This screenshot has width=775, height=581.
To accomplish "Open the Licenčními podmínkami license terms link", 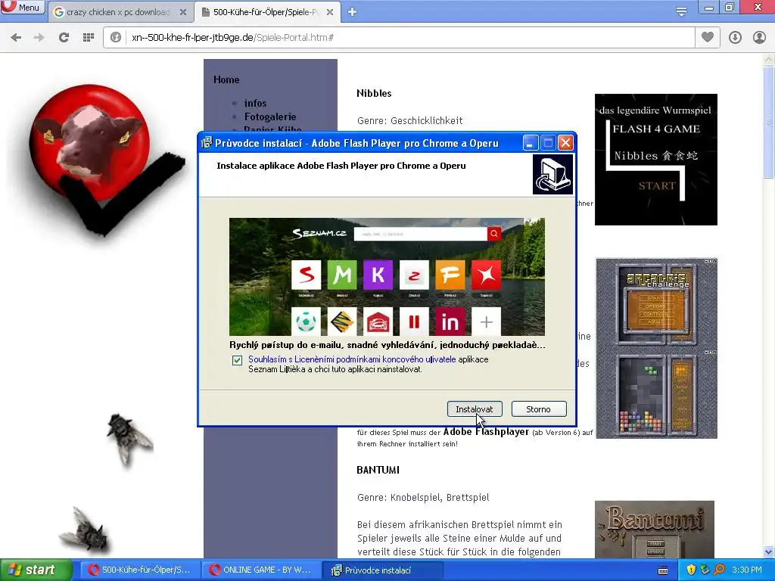I will [x=352, y=359].
